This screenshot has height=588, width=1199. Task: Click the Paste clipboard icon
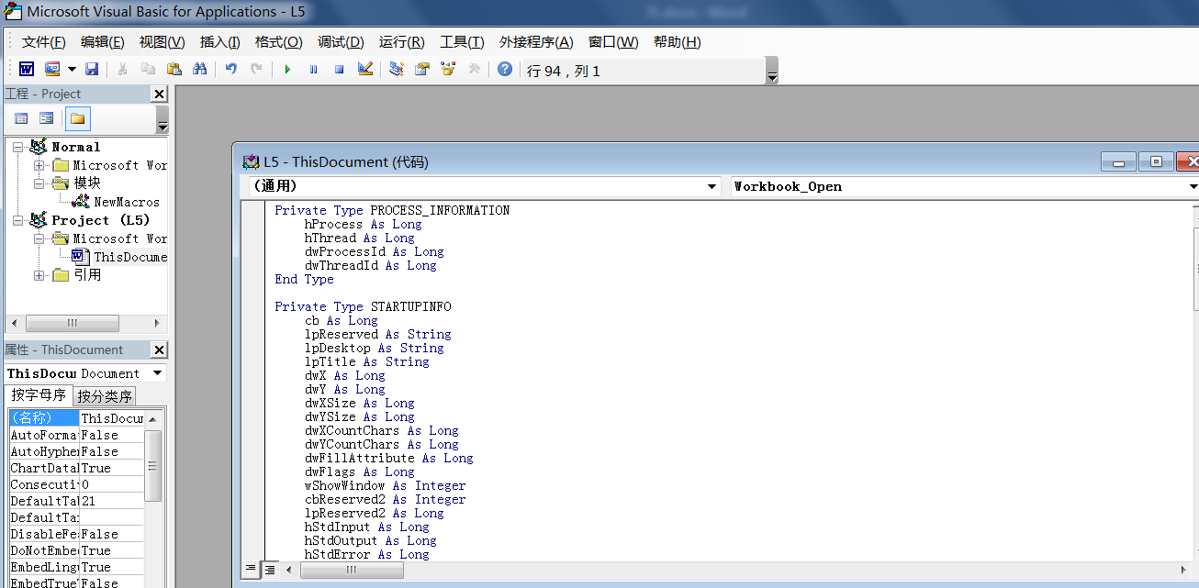coord(174,69)
